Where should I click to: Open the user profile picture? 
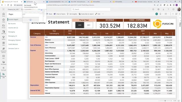(x=179, y=9)
